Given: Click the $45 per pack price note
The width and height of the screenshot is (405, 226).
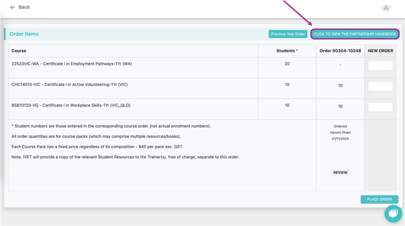Looking at the screenshot, I should click(97, 147).
